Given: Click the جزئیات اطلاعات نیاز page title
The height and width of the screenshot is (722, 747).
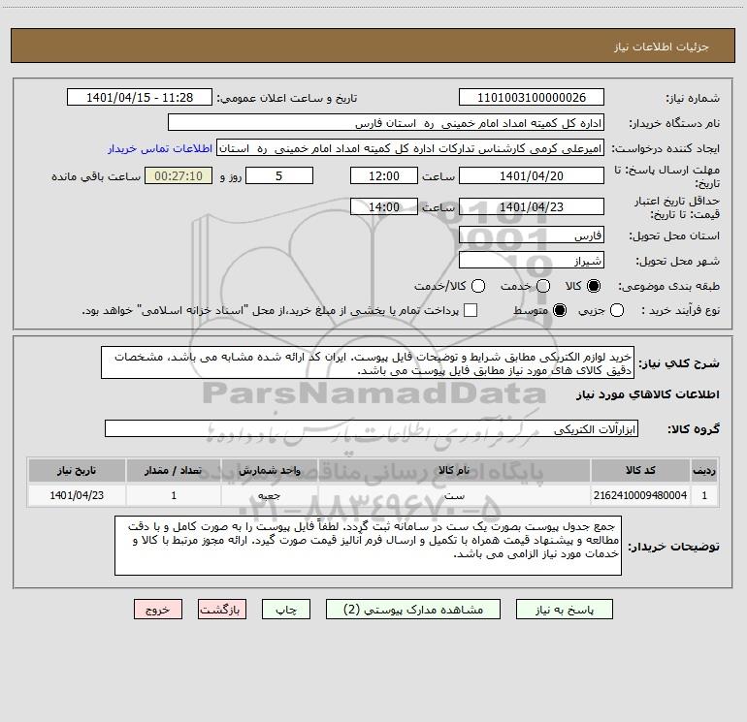Looking at the screenshot, I should 661,47.
